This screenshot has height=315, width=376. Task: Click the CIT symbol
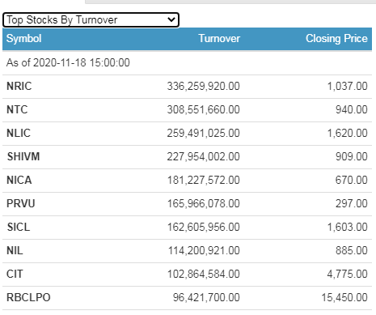(15, 275)
